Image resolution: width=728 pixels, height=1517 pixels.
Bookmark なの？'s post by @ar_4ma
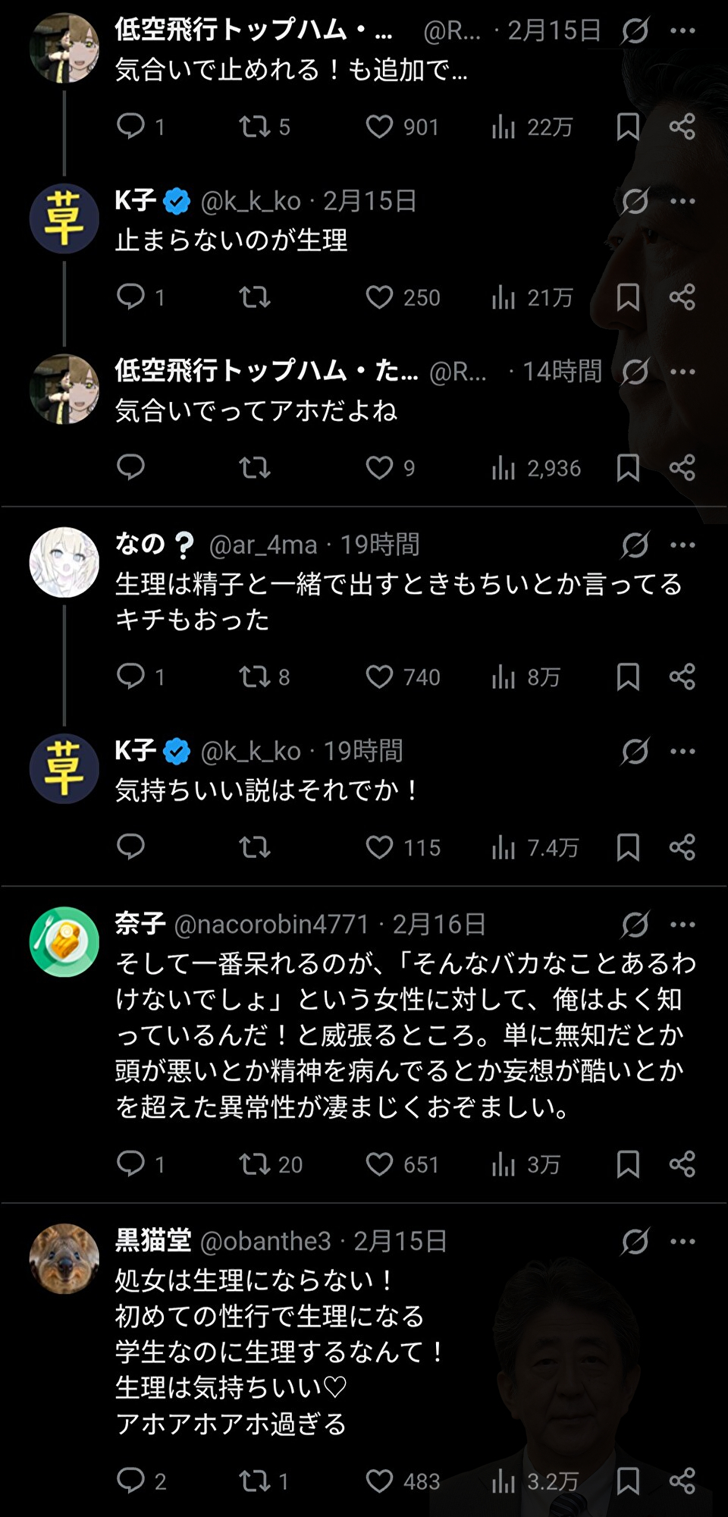click(x=628, y=677)
